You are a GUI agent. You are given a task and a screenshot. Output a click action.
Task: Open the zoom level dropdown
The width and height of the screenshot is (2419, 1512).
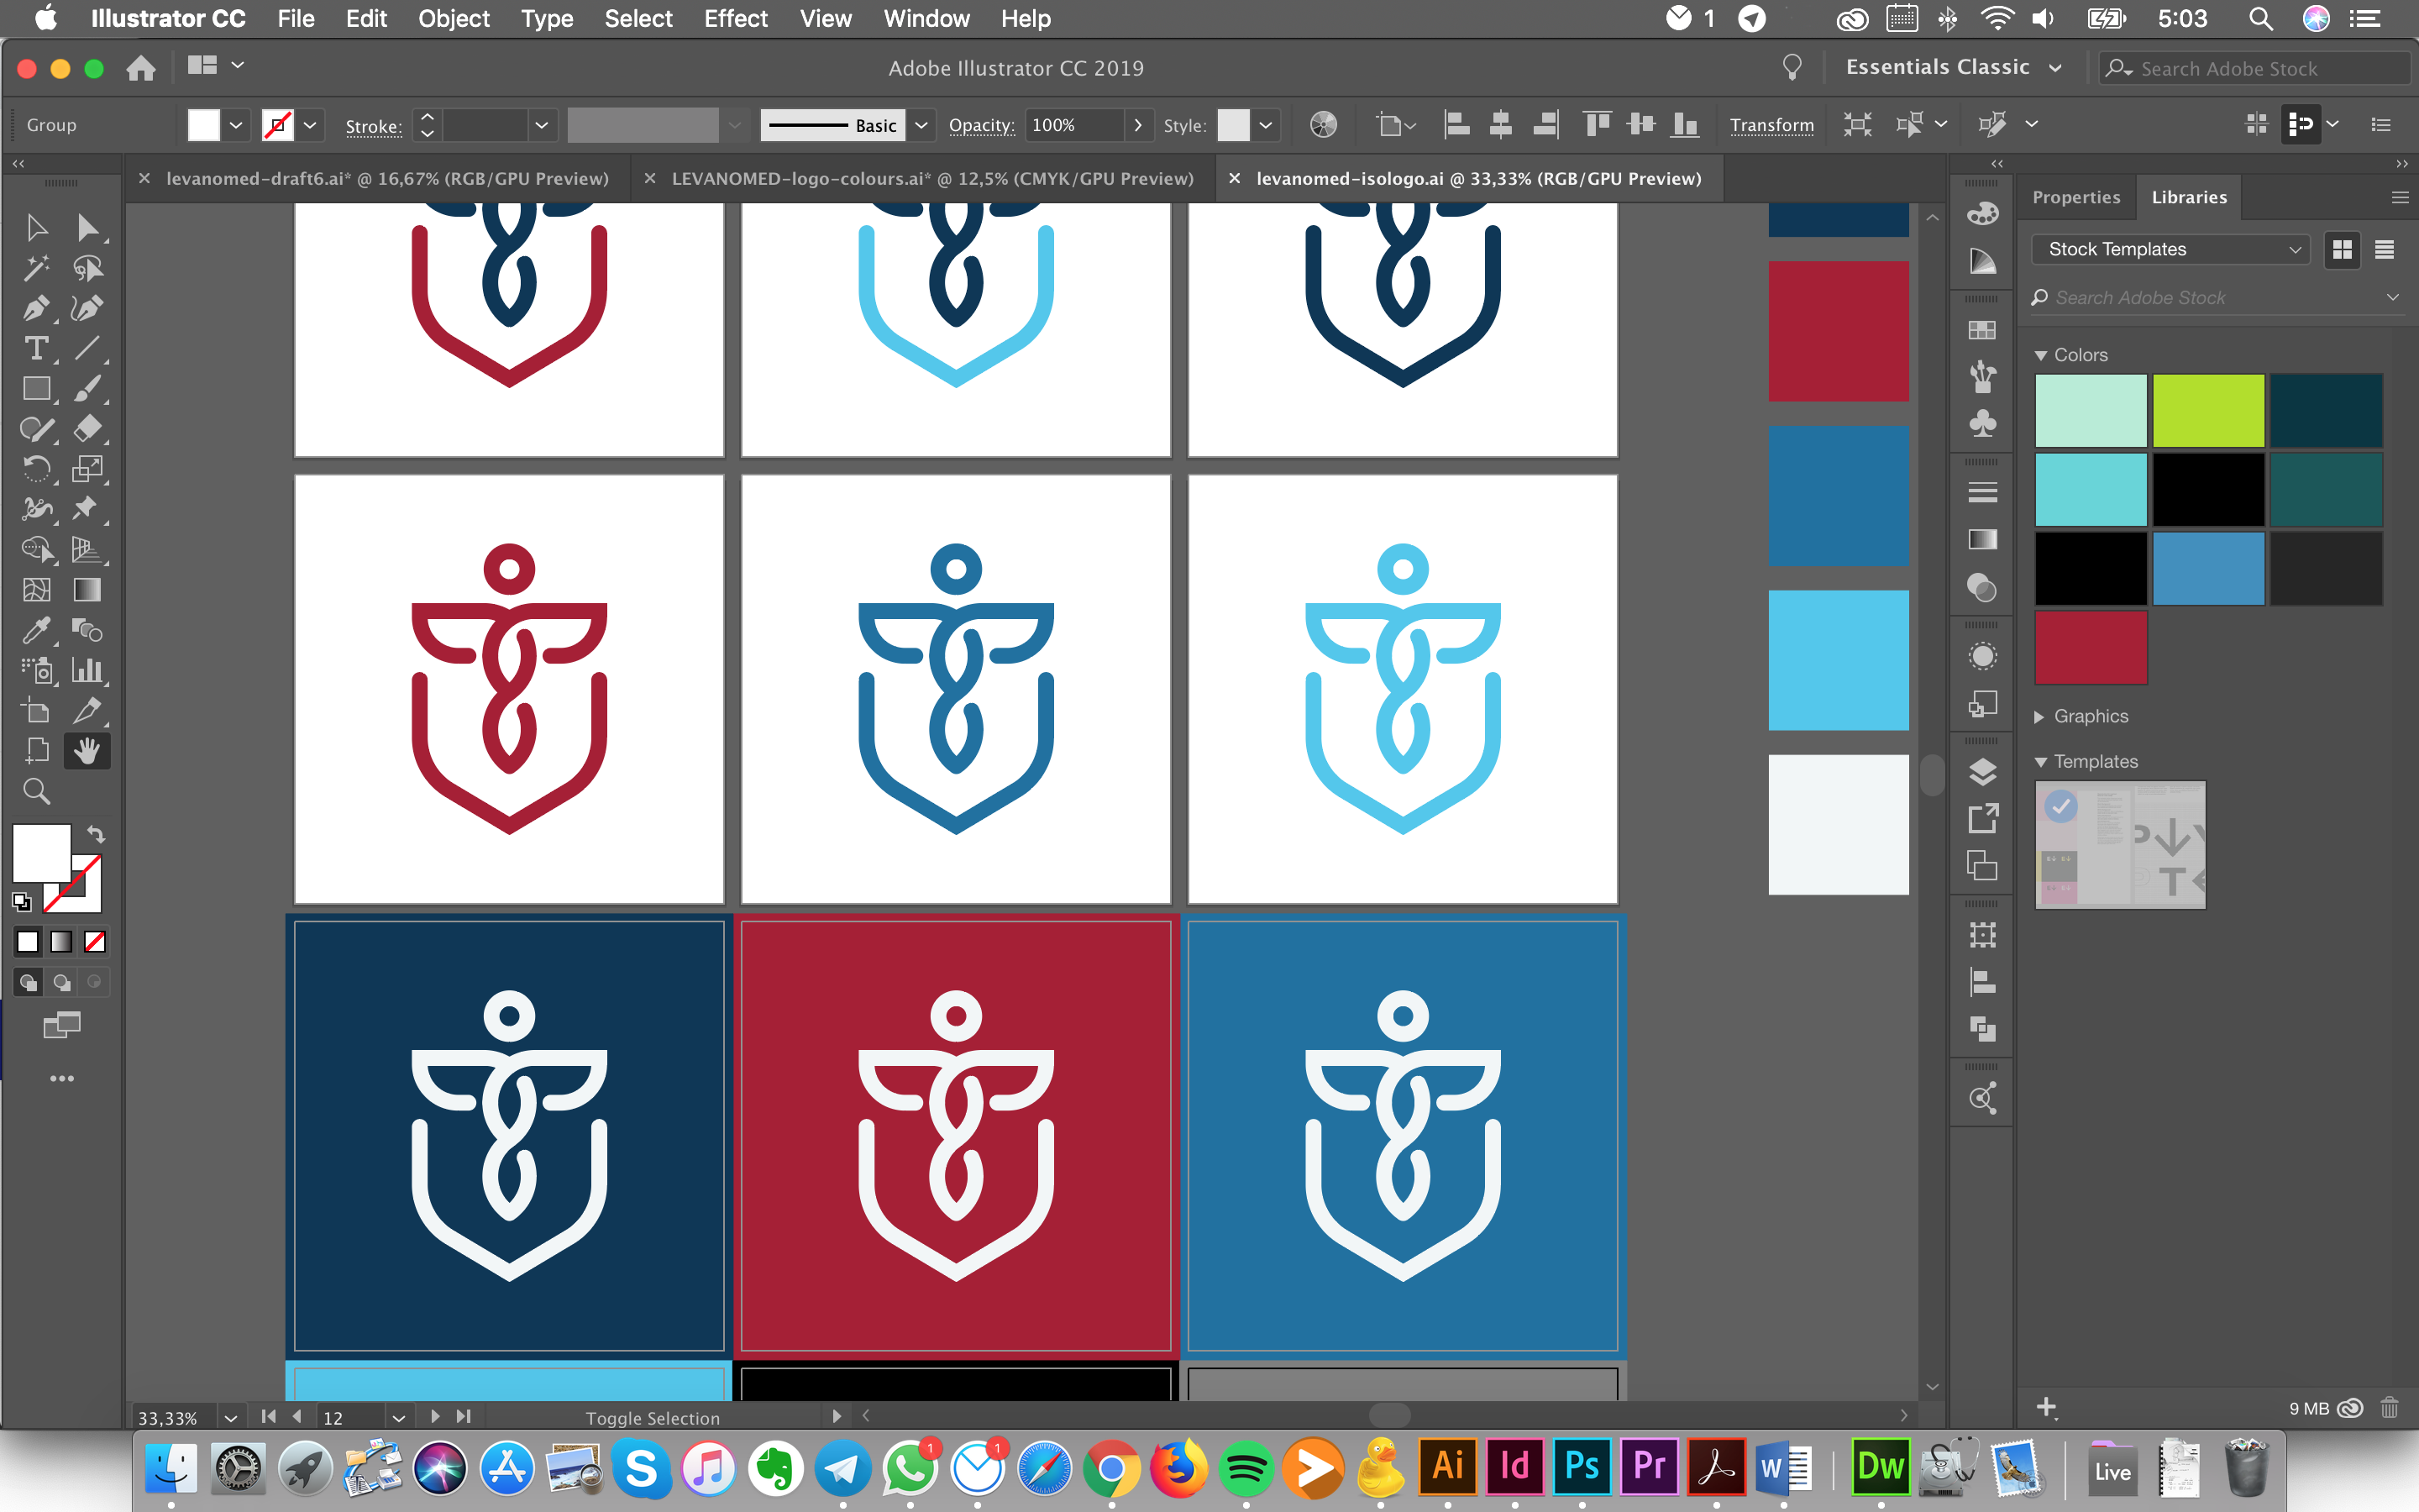[231, 1417]
